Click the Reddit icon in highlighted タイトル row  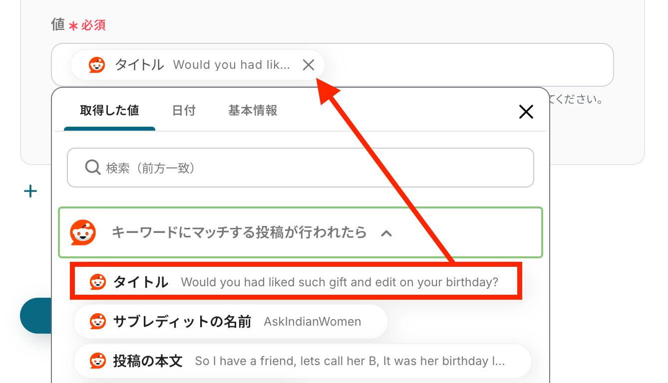[98, 282]
